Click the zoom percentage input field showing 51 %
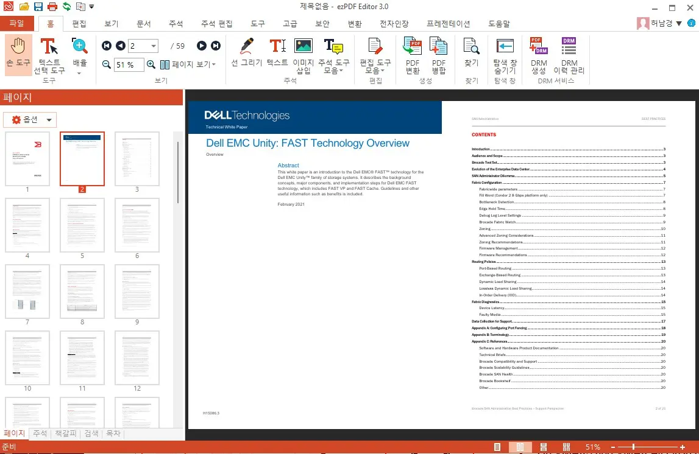Viewport: 699px width, 454px height. point(129,65)
